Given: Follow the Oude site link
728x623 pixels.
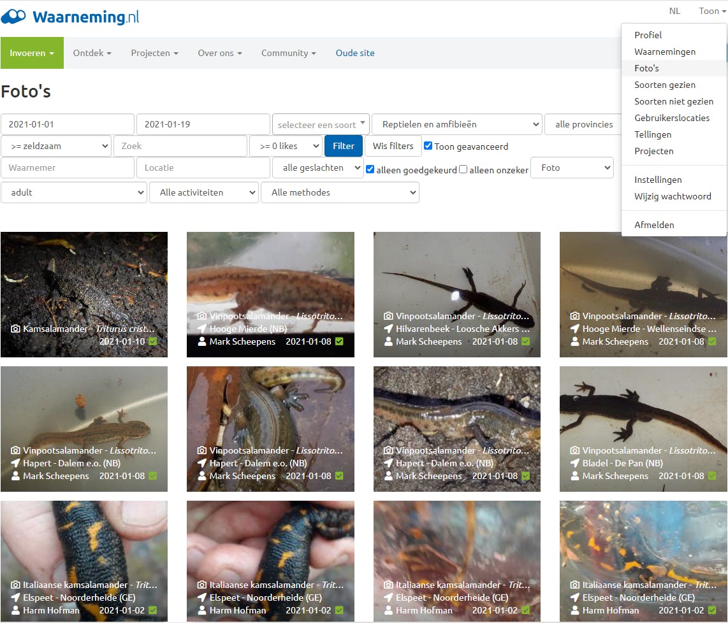Looking at the screenshot, I should 355,53.
